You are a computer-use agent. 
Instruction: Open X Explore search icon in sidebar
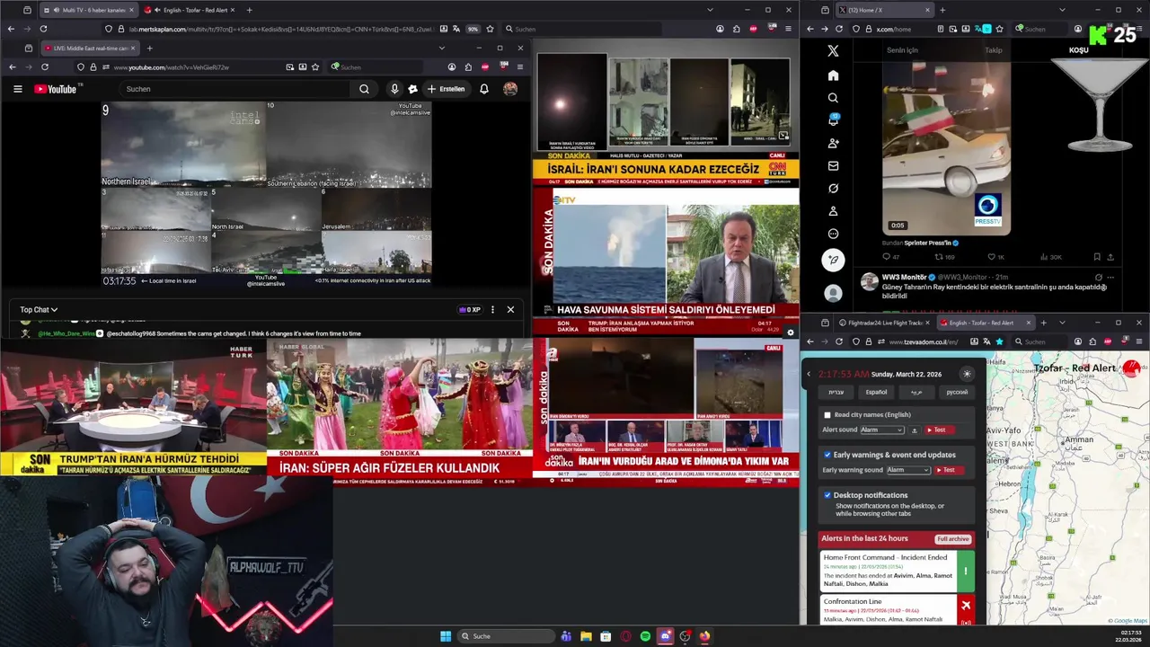(833, 98)
